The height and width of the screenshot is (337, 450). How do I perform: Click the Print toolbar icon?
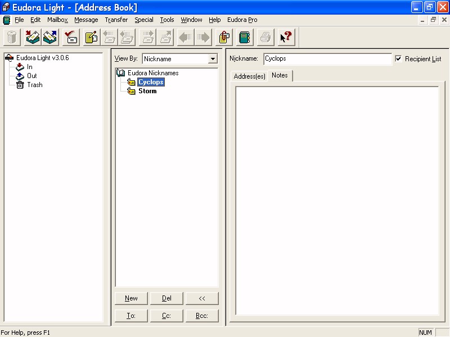pyautogui.click(x=265, y=37)
